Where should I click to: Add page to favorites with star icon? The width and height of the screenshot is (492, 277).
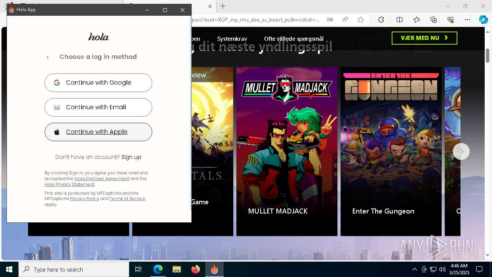pyautogui.click(x=361, y=20)
